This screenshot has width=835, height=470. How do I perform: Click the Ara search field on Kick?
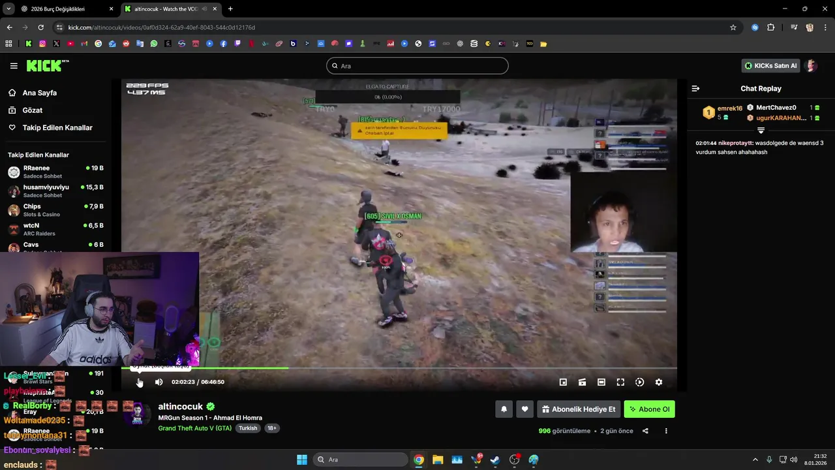[x=417, y=66]
